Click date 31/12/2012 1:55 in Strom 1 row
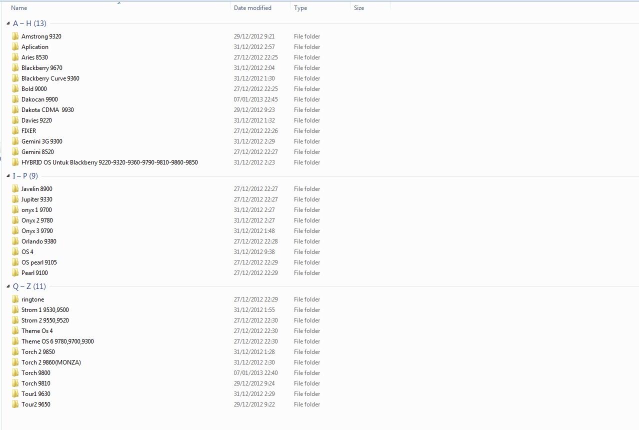Viewport: 639px width, 430px height. coord(254,310)
